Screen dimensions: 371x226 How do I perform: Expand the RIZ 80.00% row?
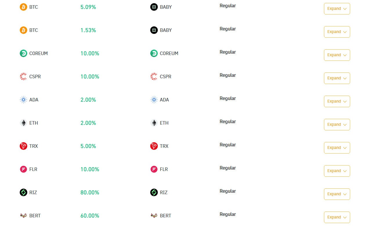[337, 194]
